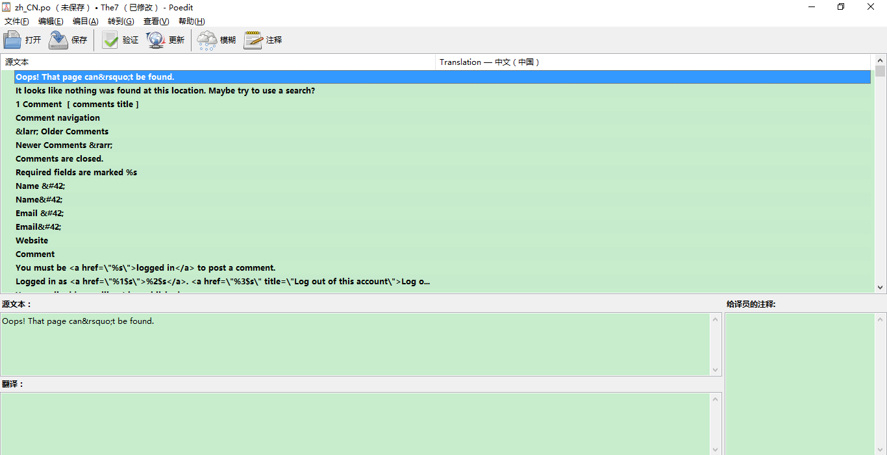This screenshot has height=455, width=887.
Task: Open the Comment (注释) notepad icon
Action: [253, 40]
